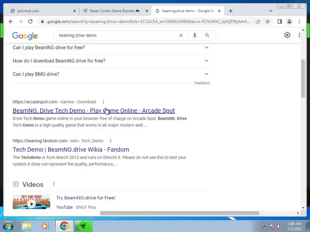This screenshot has width=310, height=232.
Task: Open the Windows Start menu
Action: pos(8,226)
